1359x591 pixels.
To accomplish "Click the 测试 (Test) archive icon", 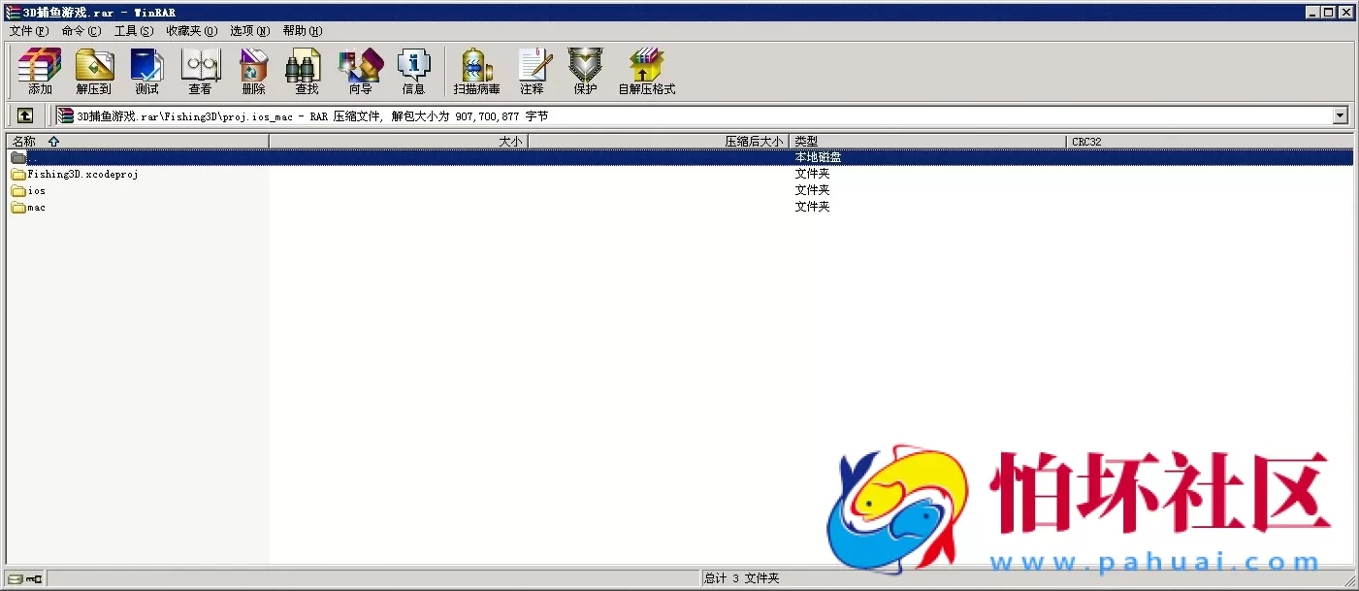I will coord(146,71).
